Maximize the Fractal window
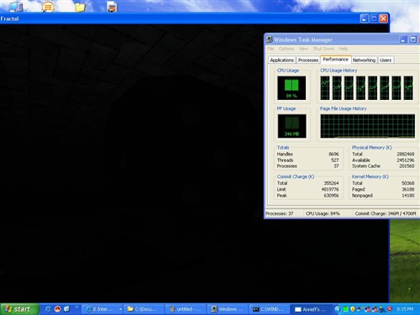Screen dimensions: 420x315 click(374, 18)
